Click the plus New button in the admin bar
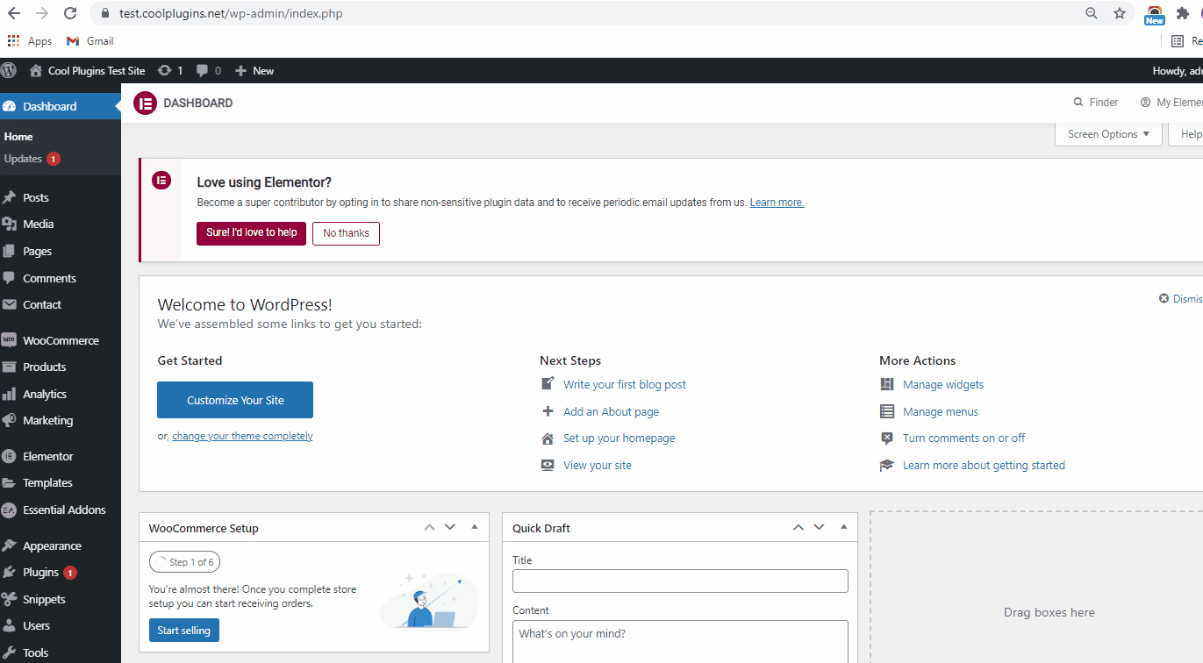 click(x=254, y=70)
